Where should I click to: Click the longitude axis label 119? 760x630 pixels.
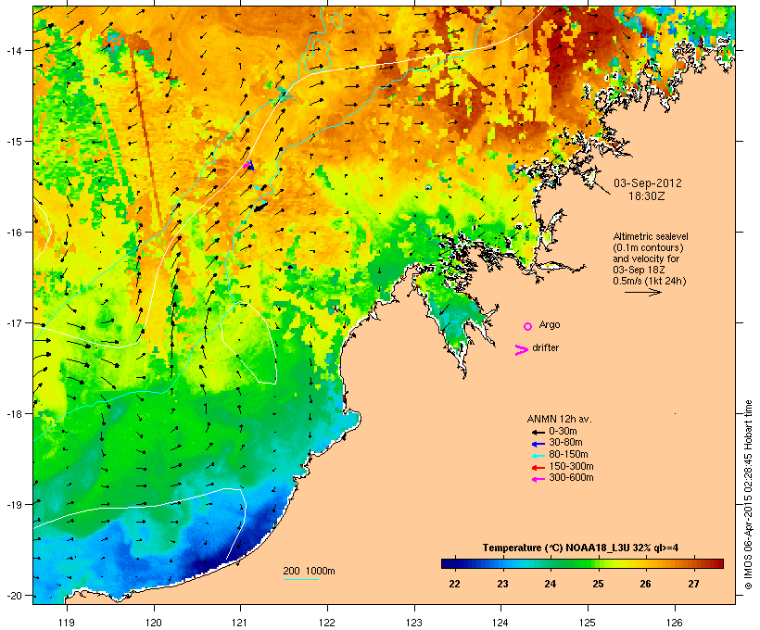click(x=67, y=623)
